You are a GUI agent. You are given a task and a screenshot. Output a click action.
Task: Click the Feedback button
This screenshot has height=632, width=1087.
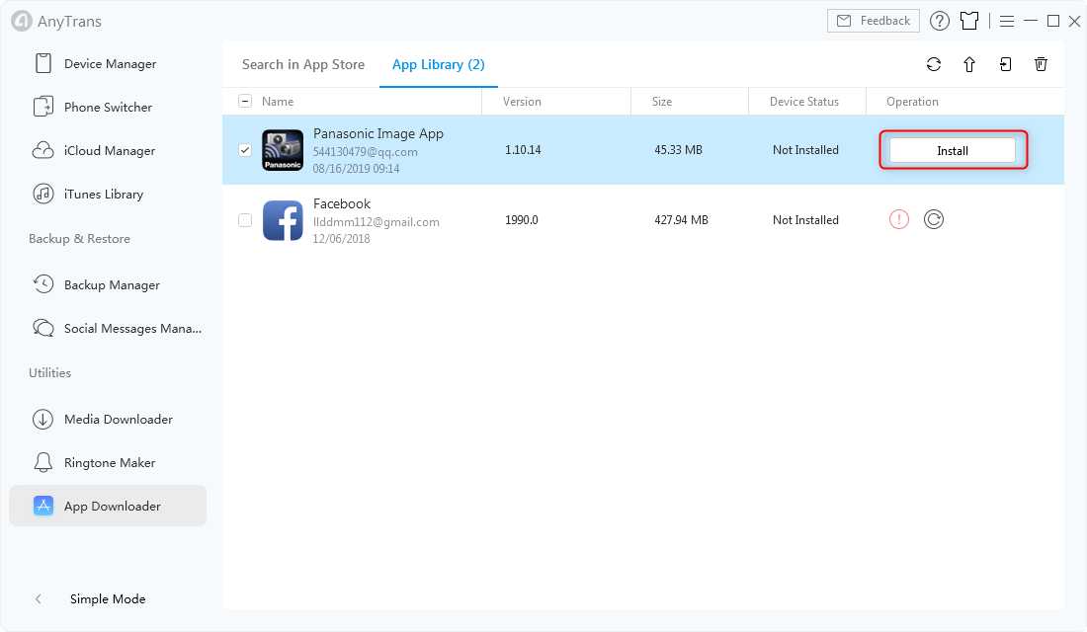point(874,21)
